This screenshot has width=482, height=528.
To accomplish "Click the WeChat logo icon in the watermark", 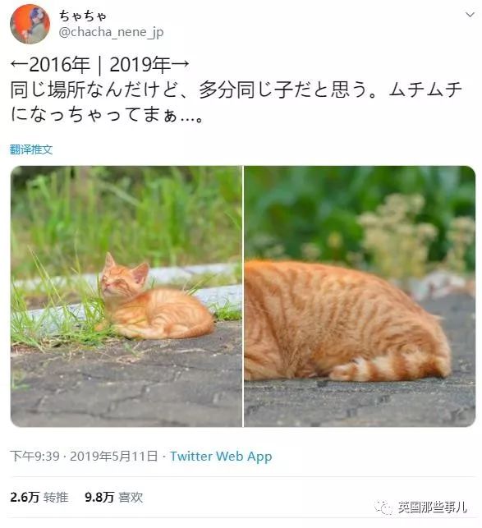I will 384,507.
